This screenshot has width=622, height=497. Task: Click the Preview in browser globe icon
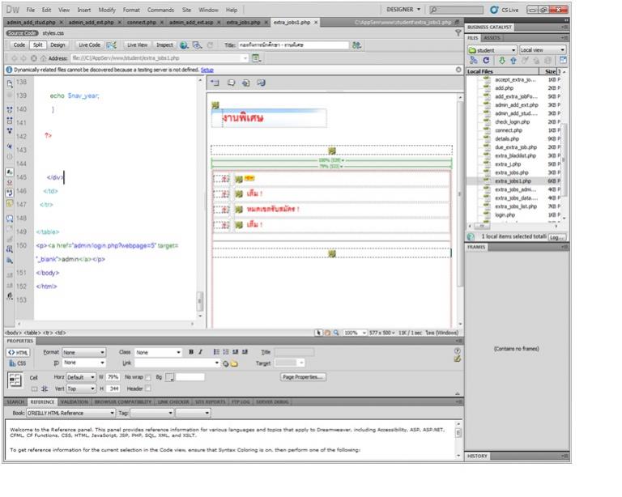pos(184,45)
